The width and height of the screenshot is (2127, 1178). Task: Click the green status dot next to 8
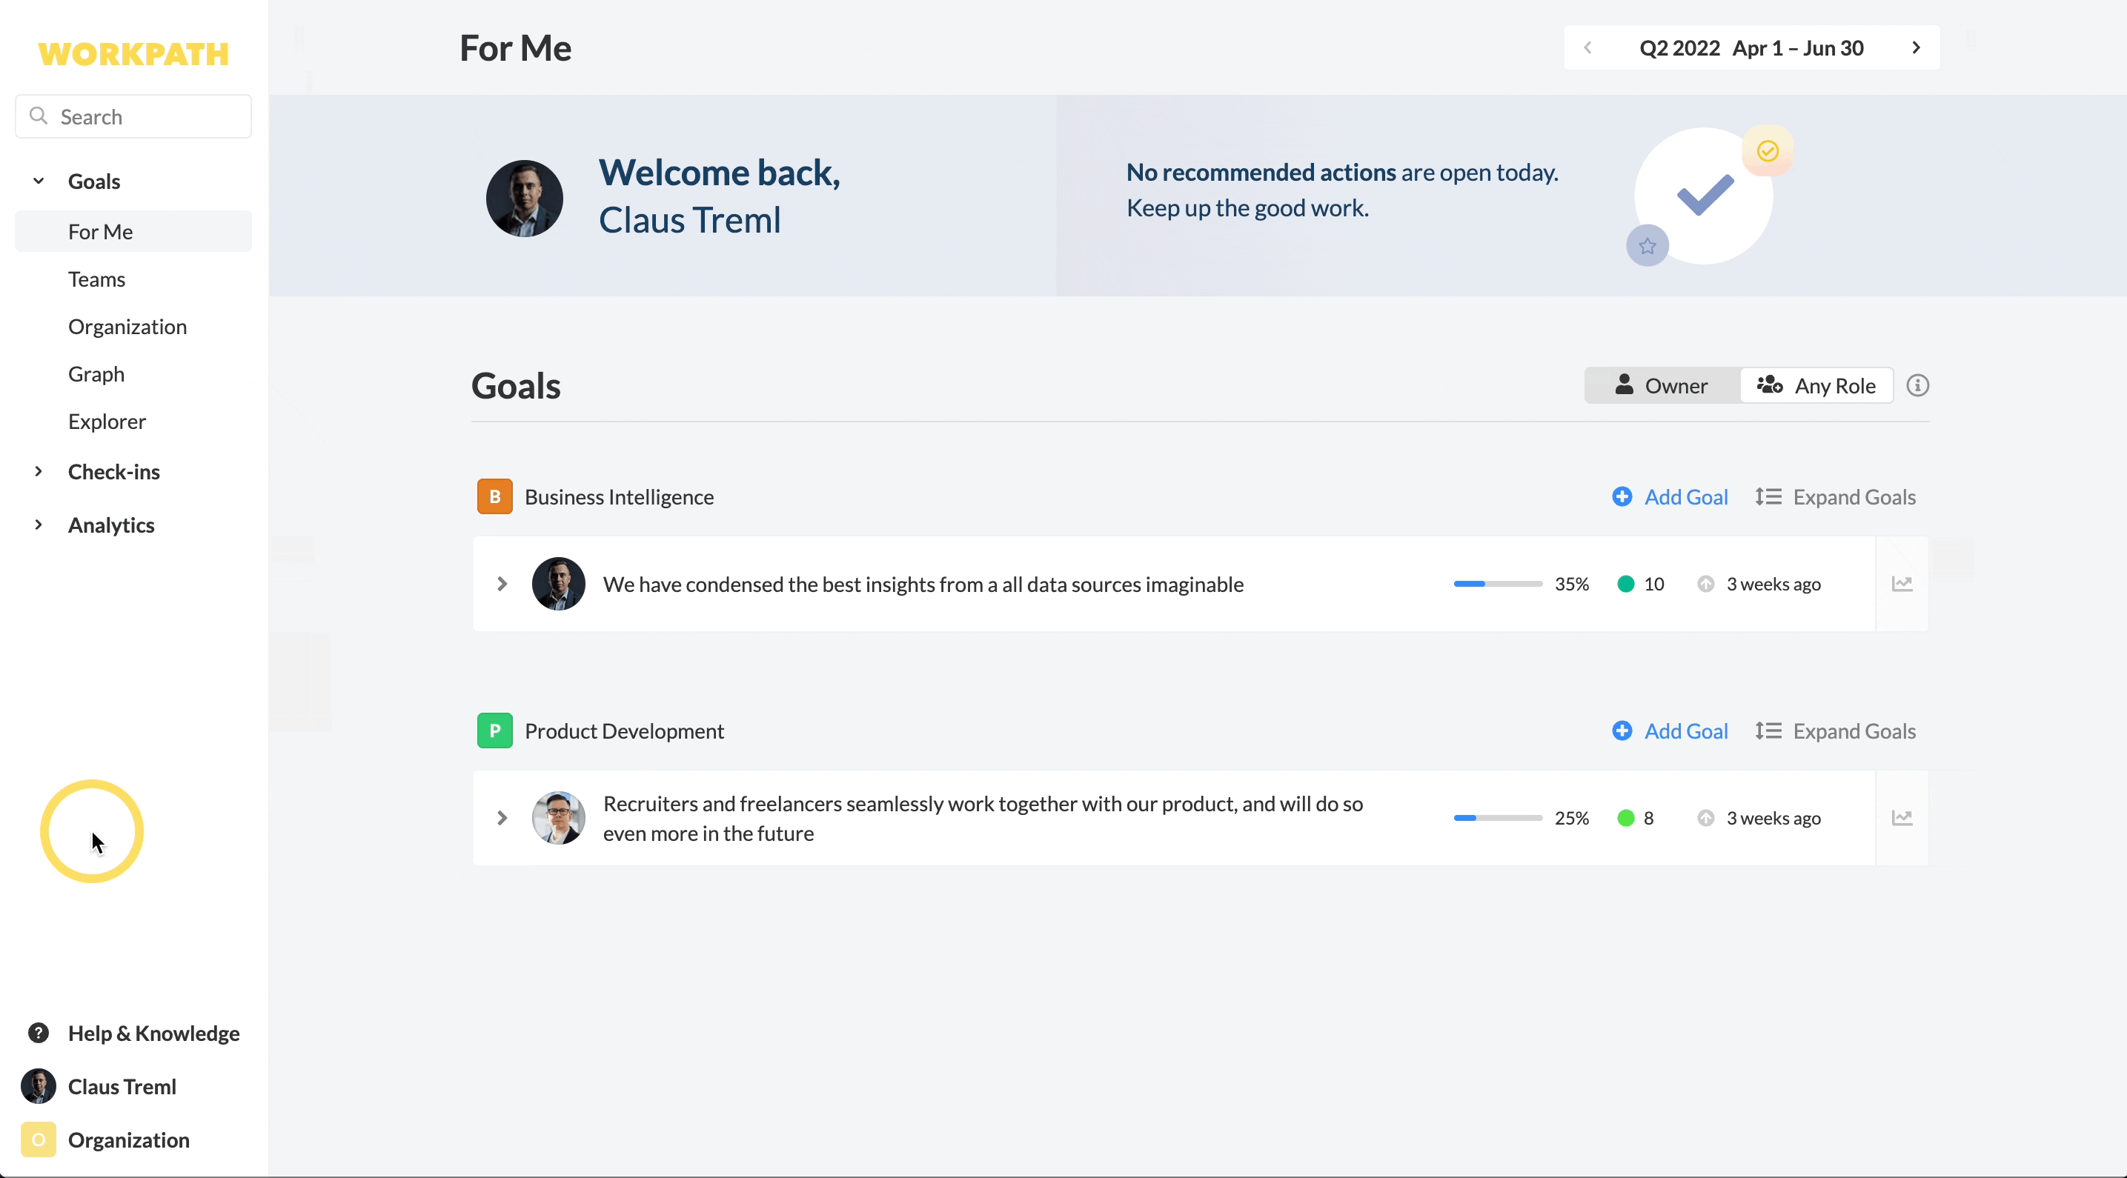tap(1625, 818)
